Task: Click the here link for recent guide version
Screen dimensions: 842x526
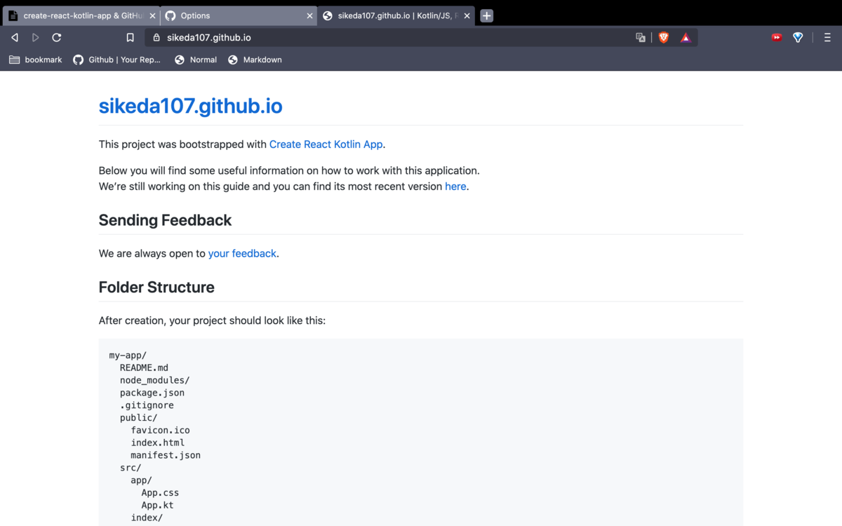Action: 455,187
